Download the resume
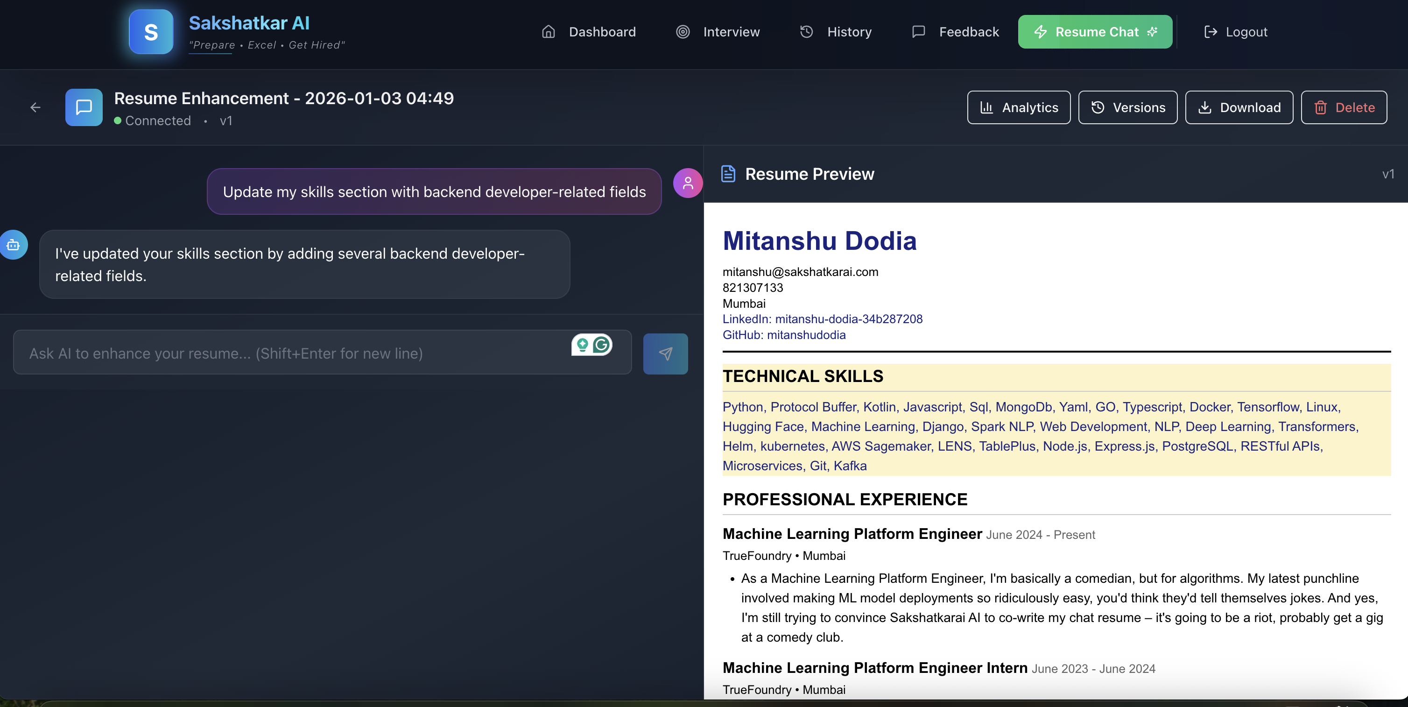Viewport: 1408px width, 707px height. tap(1239, 108)
